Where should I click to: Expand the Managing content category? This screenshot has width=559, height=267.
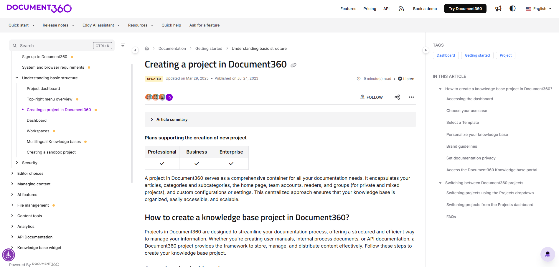pos(12,184)
